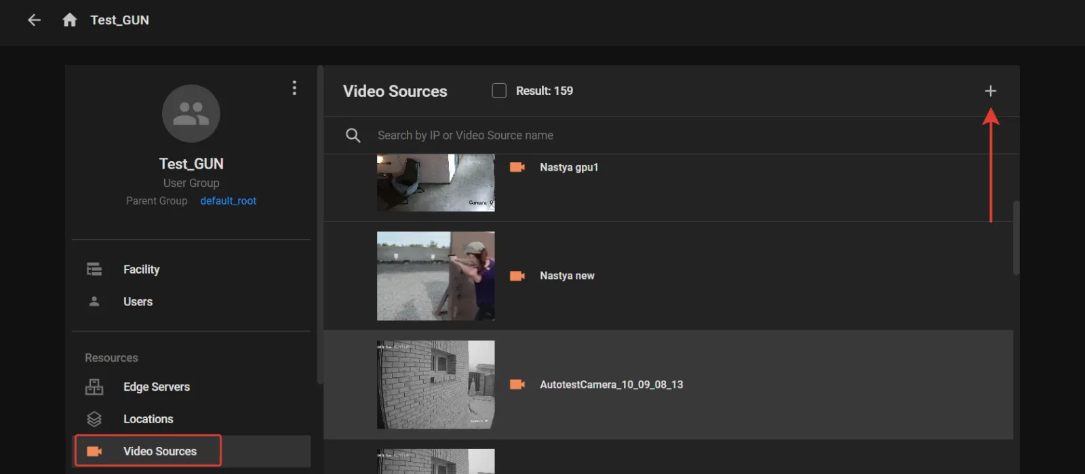Click the Nastya new source name
This screenshot has height=474, width=1085.
click(x=567, y=276)
